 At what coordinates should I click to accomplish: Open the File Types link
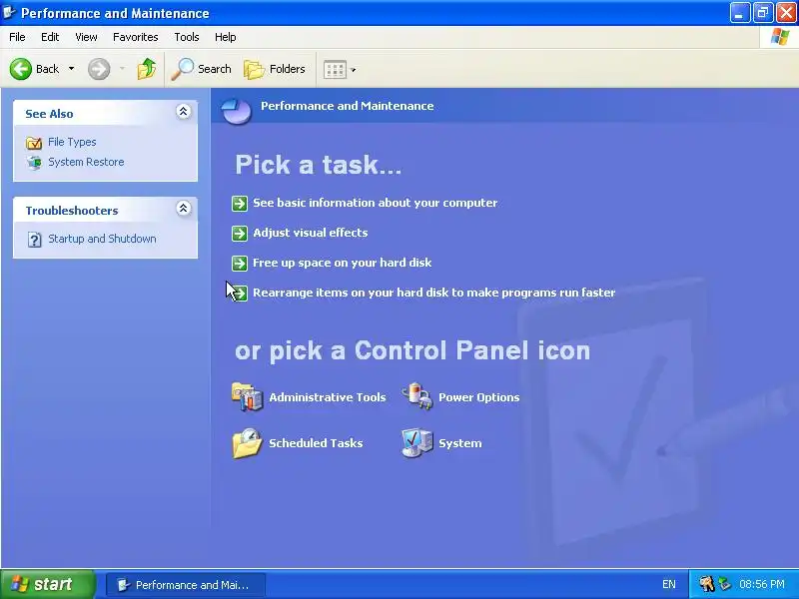pyautogui.click(x=72, y=142)
